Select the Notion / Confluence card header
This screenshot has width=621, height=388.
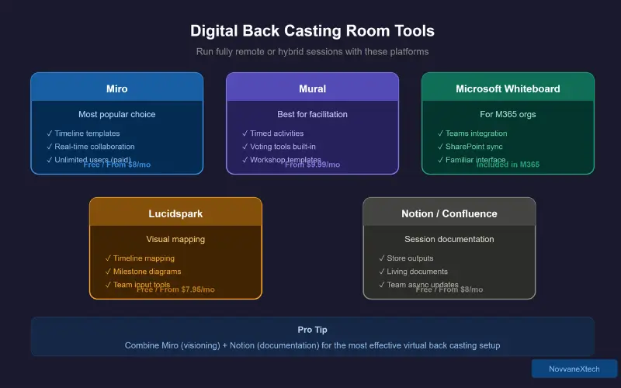[449, 212]
